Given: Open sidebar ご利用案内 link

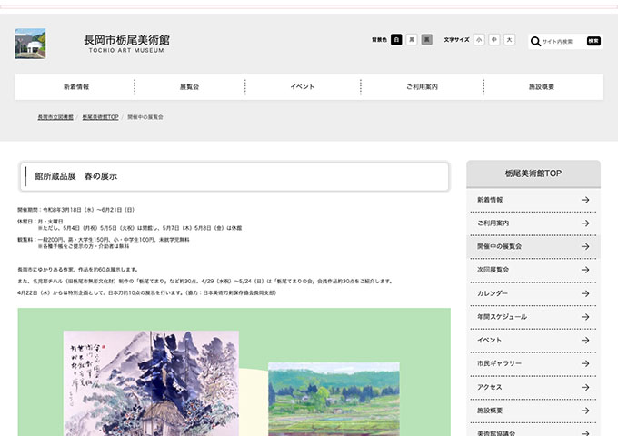Looking at the screenshot, I should 533,223.
